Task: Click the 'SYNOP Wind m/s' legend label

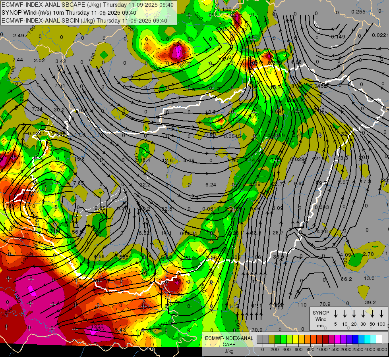Action: 321,319
